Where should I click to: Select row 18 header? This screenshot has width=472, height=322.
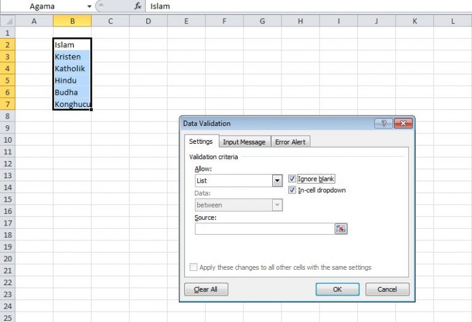pos(7,235)
